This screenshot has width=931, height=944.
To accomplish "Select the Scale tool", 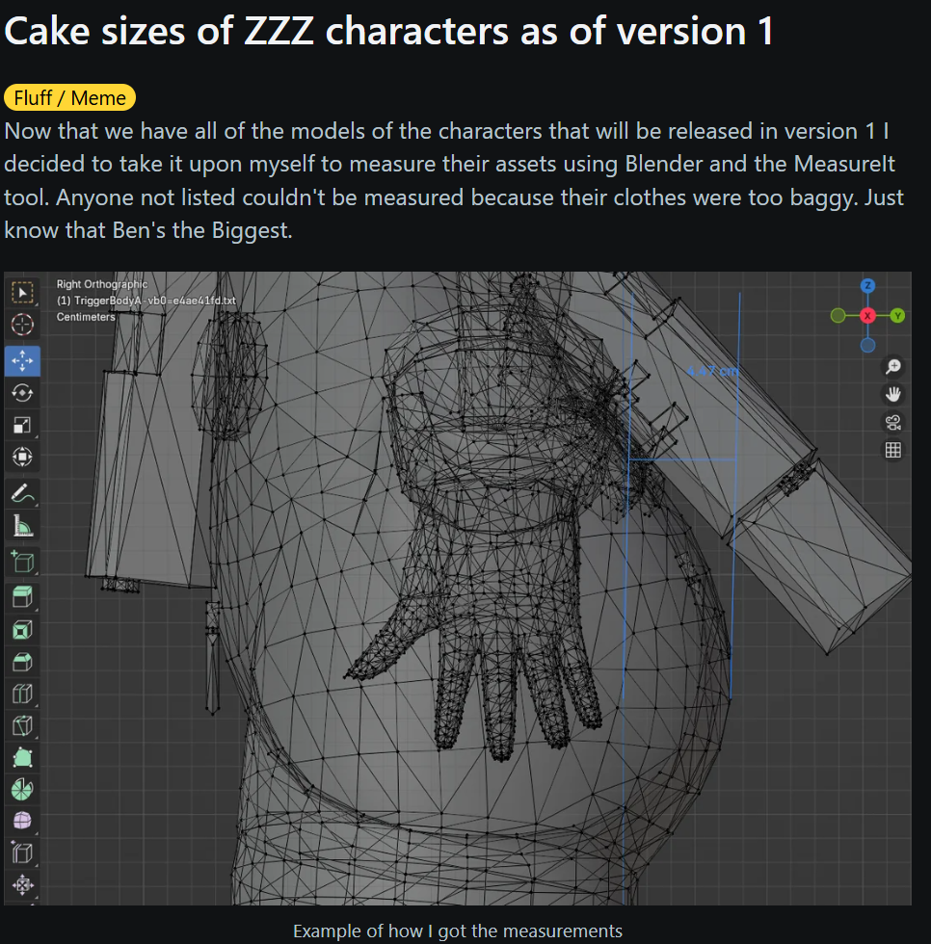I will 22,425.
